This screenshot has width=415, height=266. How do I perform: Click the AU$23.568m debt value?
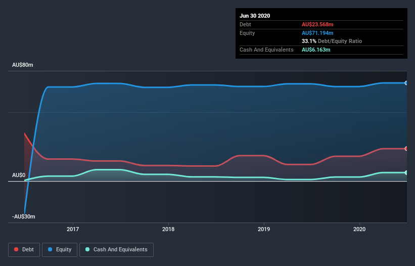pos(317,24)
